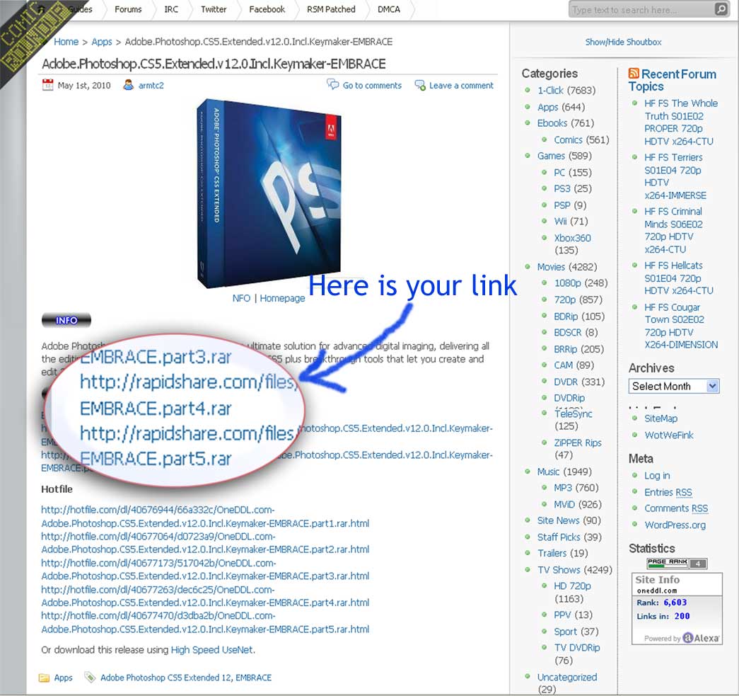This screenshot has width=739, height=696.
Task: Open the Uncategorized category
Action: click(x=567, y=677)
